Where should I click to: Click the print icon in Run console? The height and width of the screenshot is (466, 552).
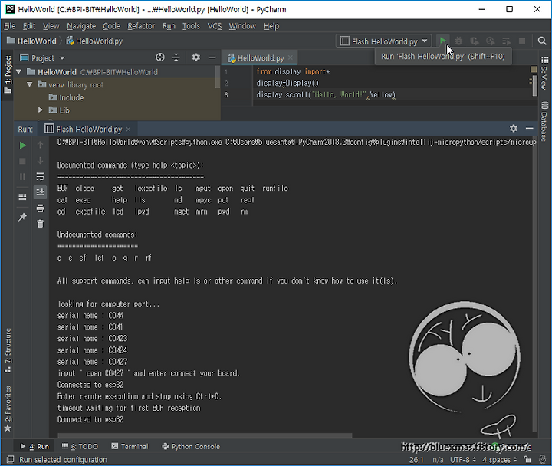coord(40,208)
